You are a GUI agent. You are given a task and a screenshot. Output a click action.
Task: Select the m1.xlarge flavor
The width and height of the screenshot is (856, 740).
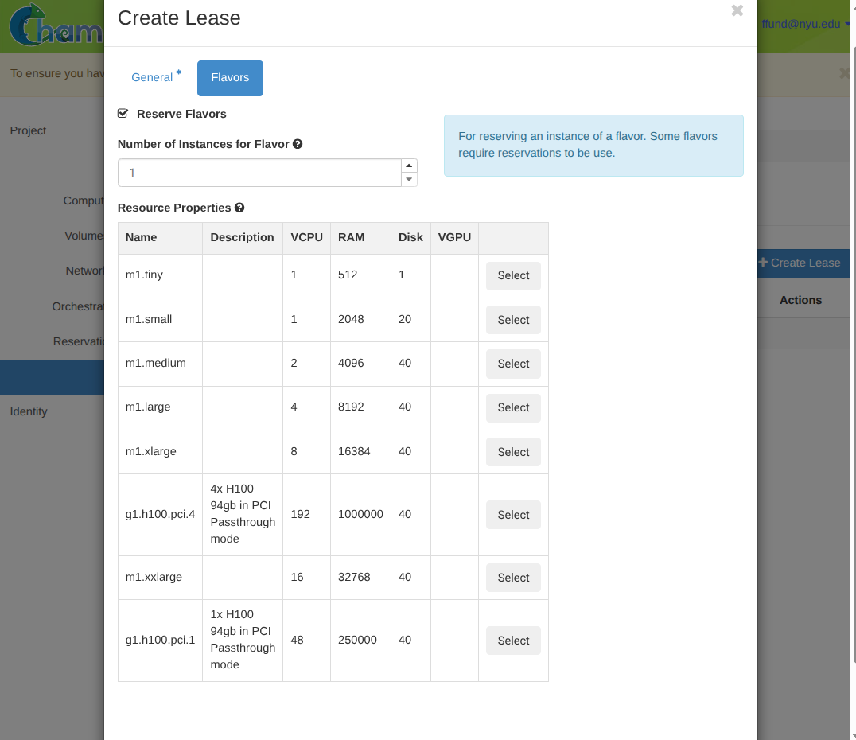513,452
